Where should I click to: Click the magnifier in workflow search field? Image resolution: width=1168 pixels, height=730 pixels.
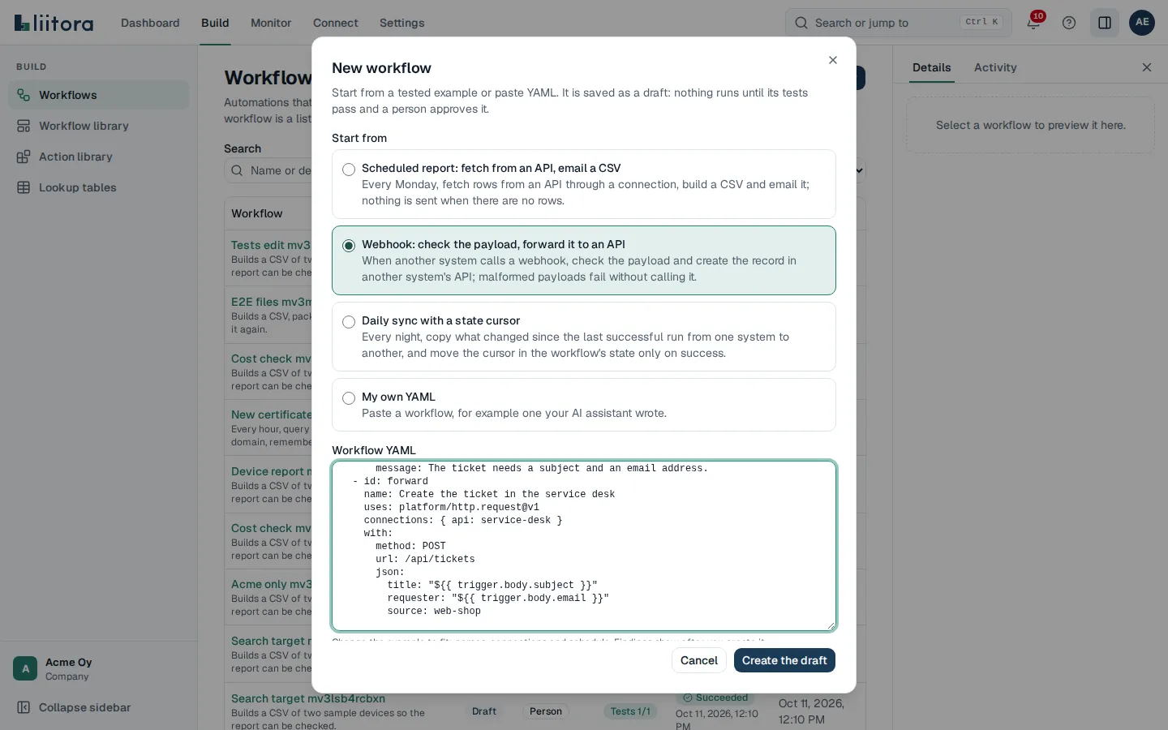click(x=237, y=170)
